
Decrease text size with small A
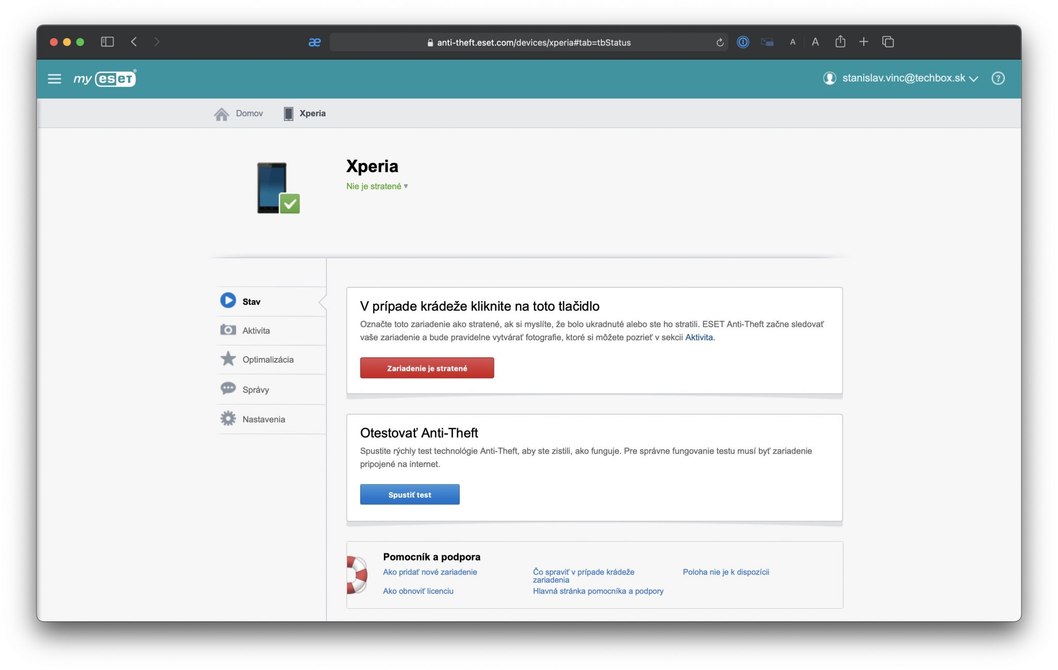click(792, 42)
